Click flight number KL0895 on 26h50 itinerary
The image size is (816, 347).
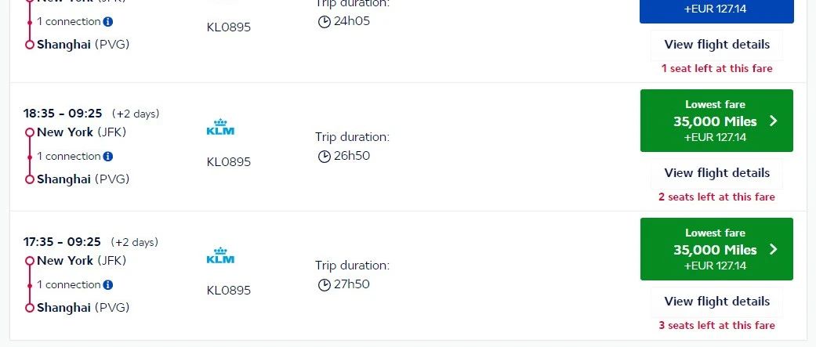[228, 162]
